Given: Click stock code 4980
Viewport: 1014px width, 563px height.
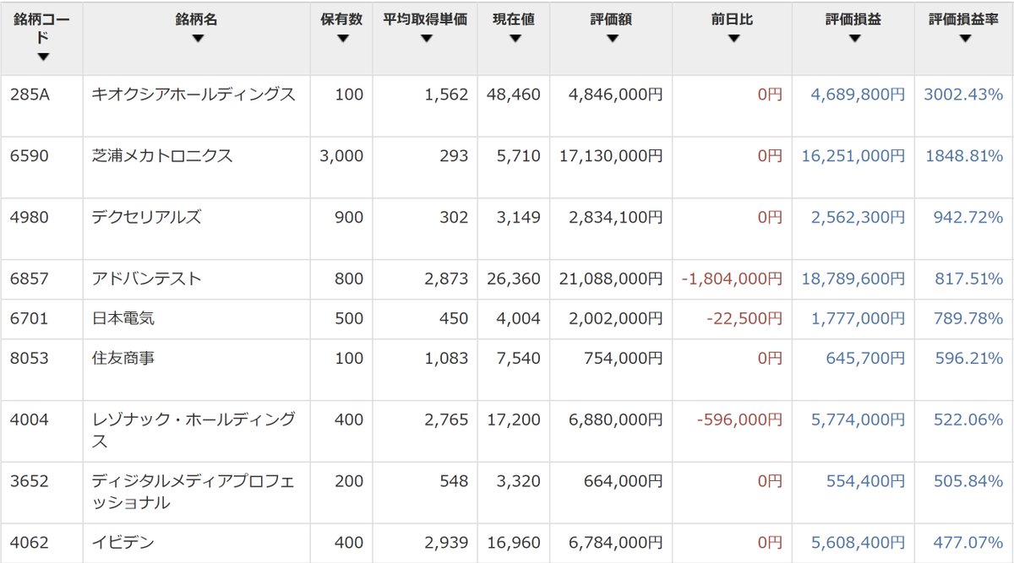Looking at the screenshot, I should tap(30, 217).
